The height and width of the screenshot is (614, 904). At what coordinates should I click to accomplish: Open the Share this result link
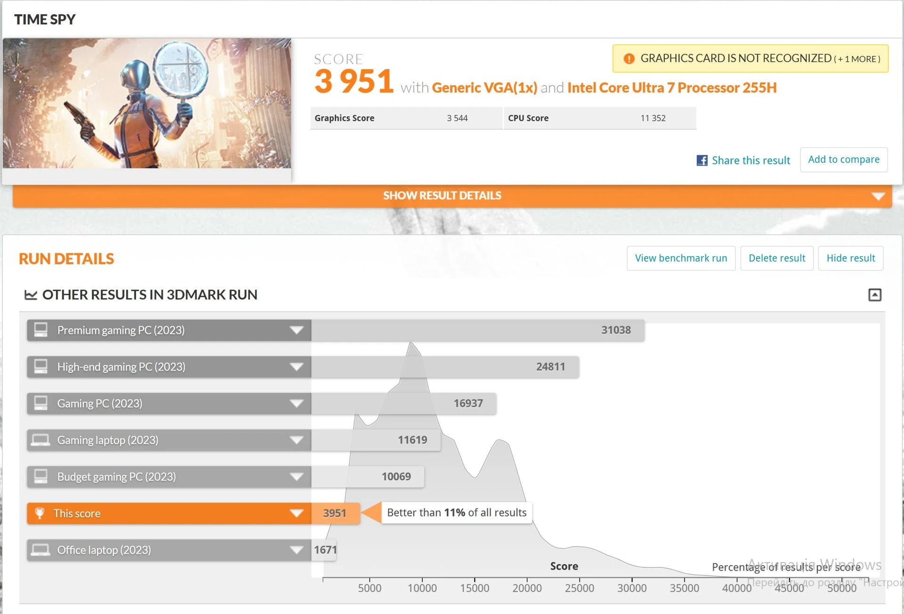(x=751, y=161)
